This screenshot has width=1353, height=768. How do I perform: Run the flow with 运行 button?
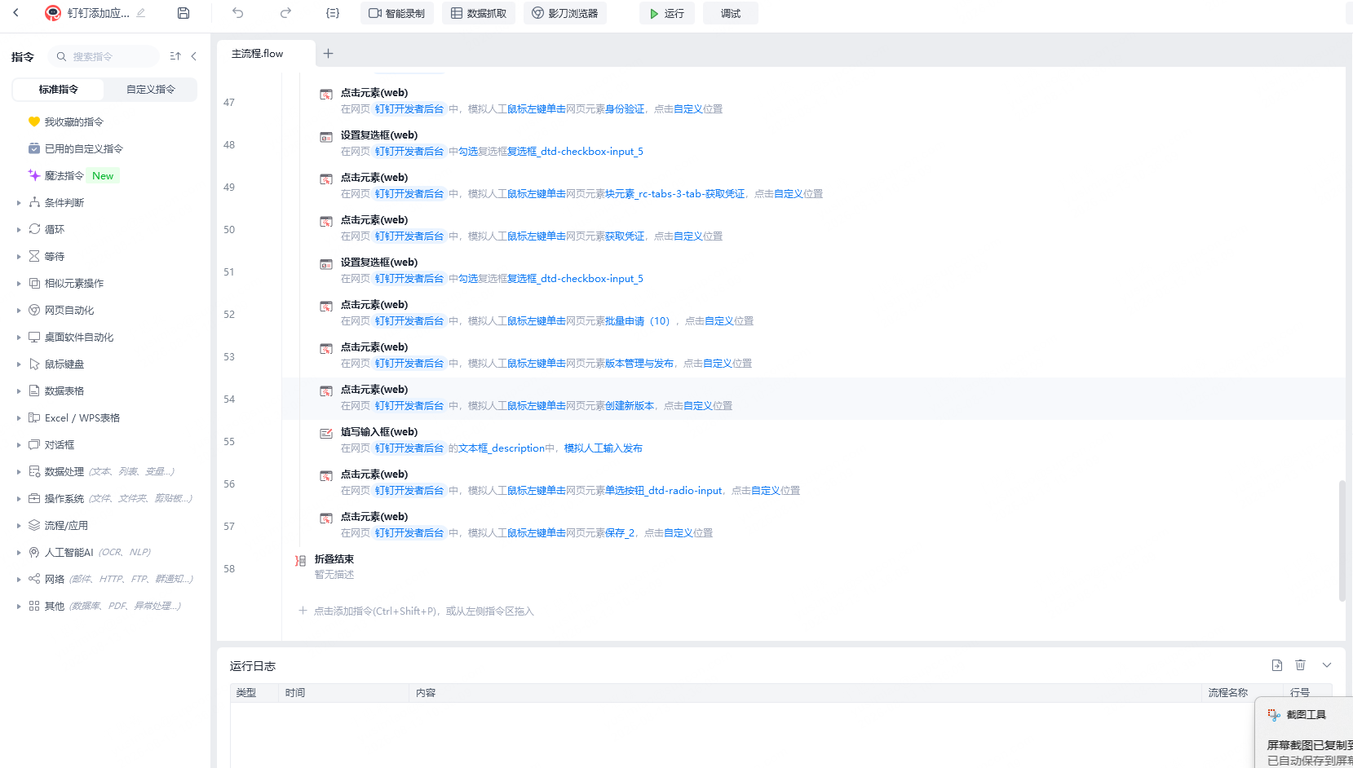pyautogui.click(x=667, y=13)
